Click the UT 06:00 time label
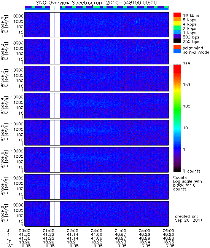This screenshot has width=210, height=248. 168,231
